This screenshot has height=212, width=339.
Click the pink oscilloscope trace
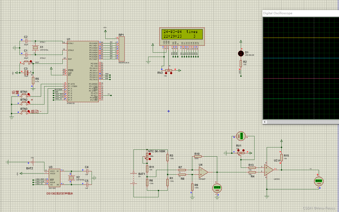301,79
